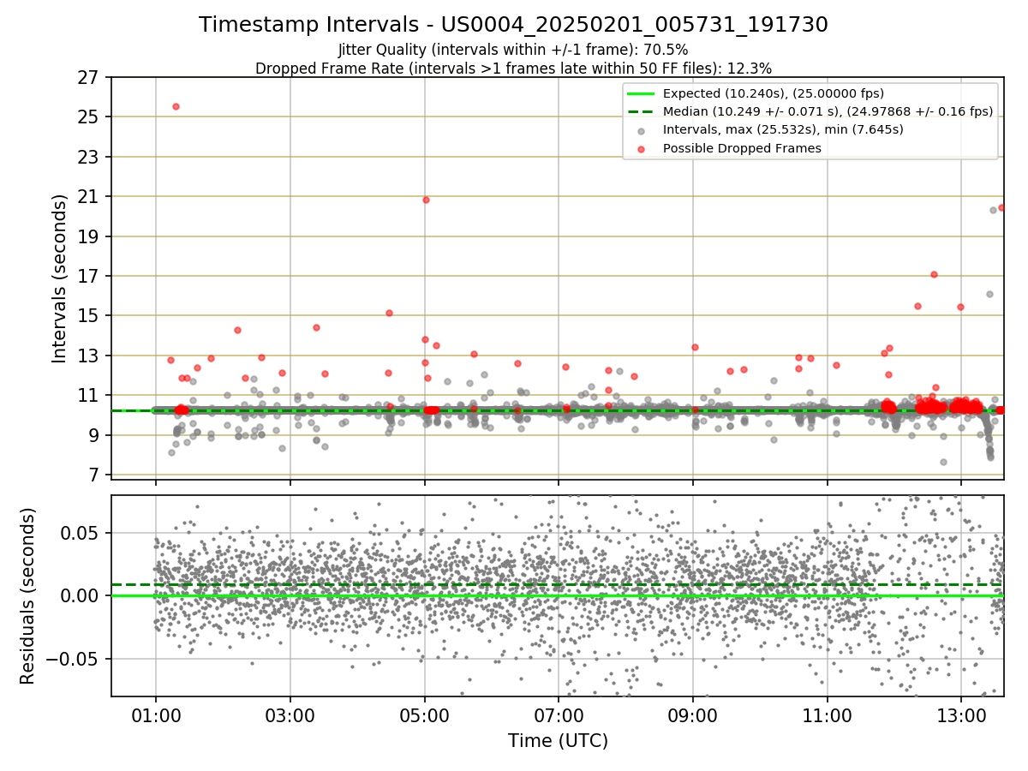The image size is (1028, 771).
Task: Click the plot title 'Timestamp Intervals - US0004_20250201_005731_191730'
Action: point(513,25)
